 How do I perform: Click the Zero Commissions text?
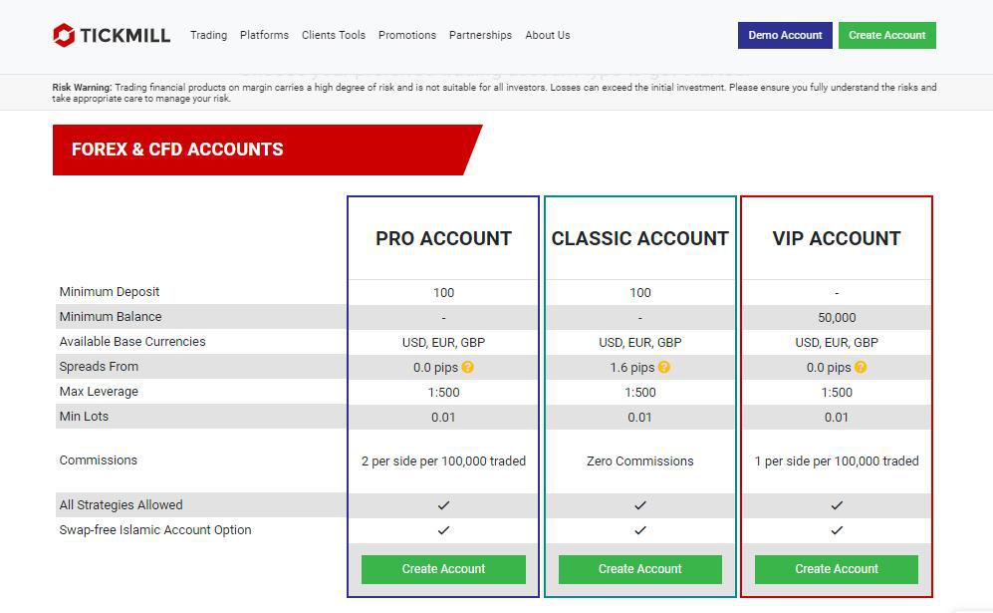640,461
